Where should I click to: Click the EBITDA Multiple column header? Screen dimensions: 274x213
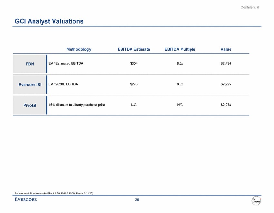pyautogui.click(x=180, y=49)
